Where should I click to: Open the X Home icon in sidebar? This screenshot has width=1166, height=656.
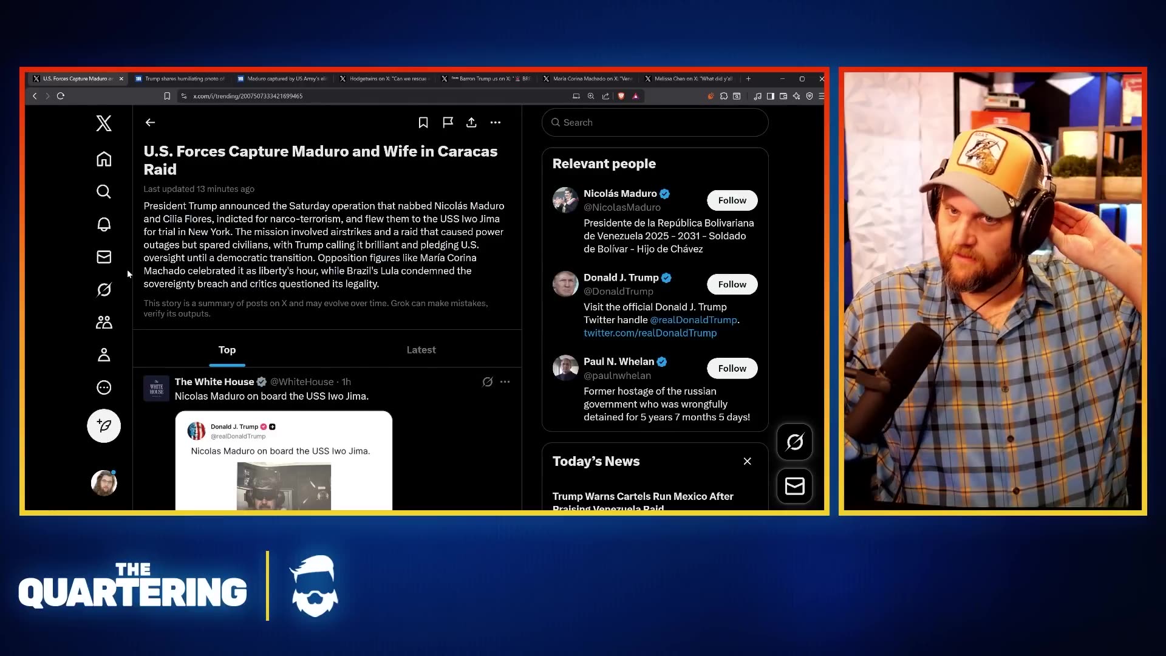[x=104, y=159]
